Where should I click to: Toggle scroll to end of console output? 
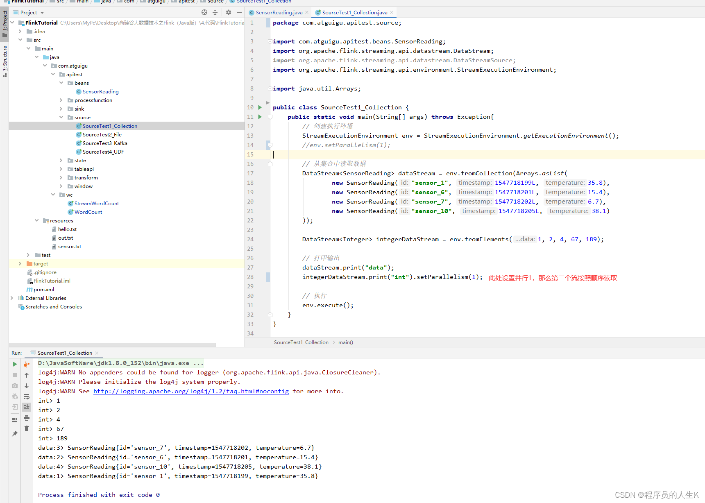tap(27, 407)
